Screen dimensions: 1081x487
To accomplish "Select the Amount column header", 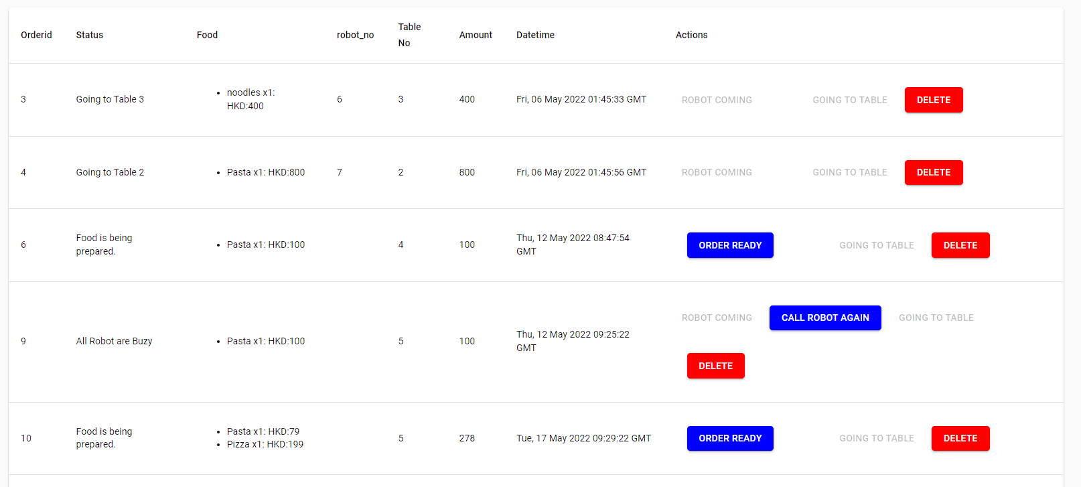I will (x=476, y=35).
